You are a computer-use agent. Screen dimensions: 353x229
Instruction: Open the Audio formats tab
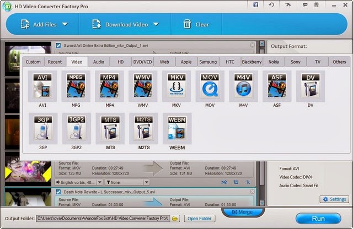pos(99,62)
